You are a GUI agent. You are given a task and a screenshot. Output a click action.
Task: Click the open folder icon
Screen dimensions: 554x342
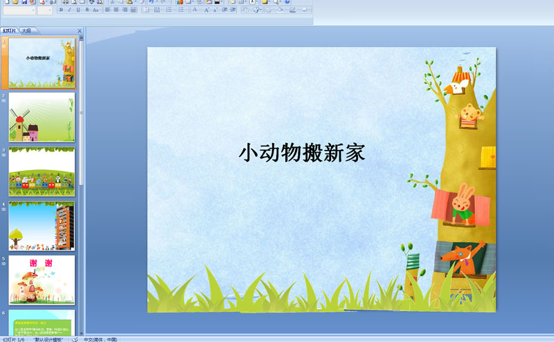(x=15, y=2)
